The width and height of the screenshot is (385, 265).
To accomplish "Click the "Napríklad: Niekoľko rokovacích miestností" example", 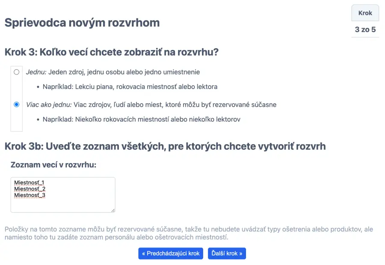I will (x=141, y=119).
